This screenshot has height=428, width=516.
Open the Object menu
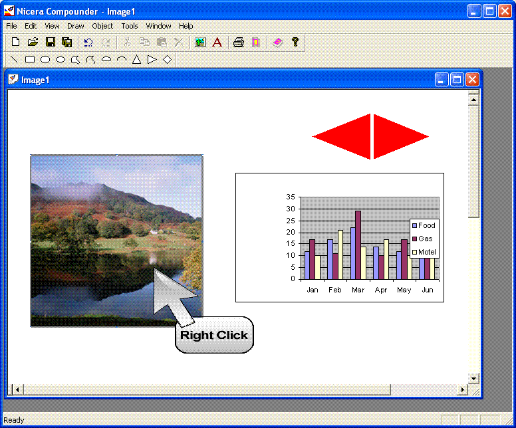tap(102, 26)
